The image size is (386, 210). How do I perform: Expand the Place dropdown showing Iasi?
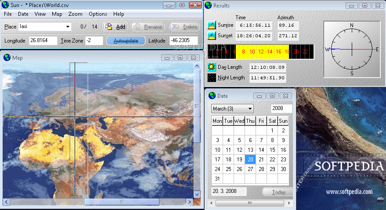68,27
